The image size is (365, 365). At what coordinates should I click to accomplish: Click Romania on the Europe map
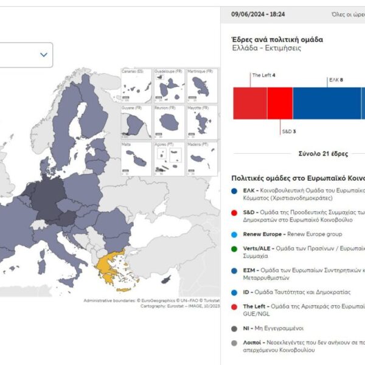pyautogui.click(x=113, y=223)
